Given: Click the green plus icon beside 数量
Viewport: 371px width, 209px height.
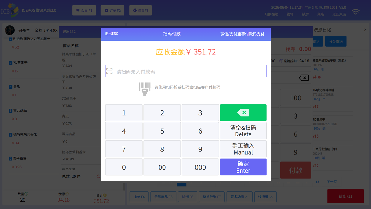Looking at the screenshot, I should click(26, 194).
